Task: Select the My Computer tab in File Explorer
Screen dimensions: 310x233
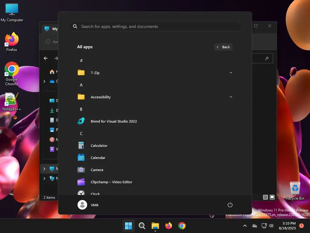Action: click(x=51, y=29)
